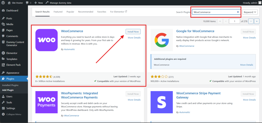Click the '10,000 items' count text
This screenshot has height=123, width=262.
click(209, 21)
